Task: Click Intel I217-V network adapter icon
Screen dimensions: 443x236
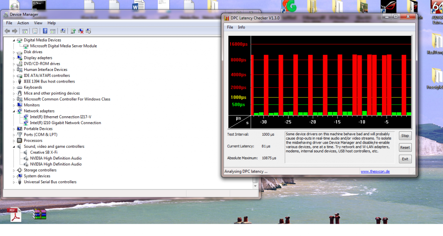Action: (26, 117)
